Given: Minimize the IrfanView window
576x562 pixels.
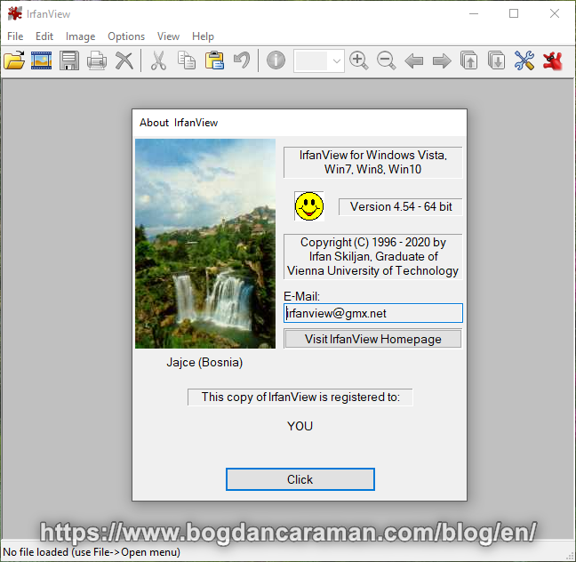Looking at the screenshot, I should (474, 13).
